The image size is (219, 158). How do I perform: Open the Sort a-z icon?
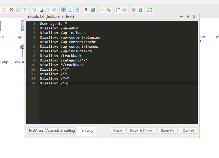click(124, 10)
